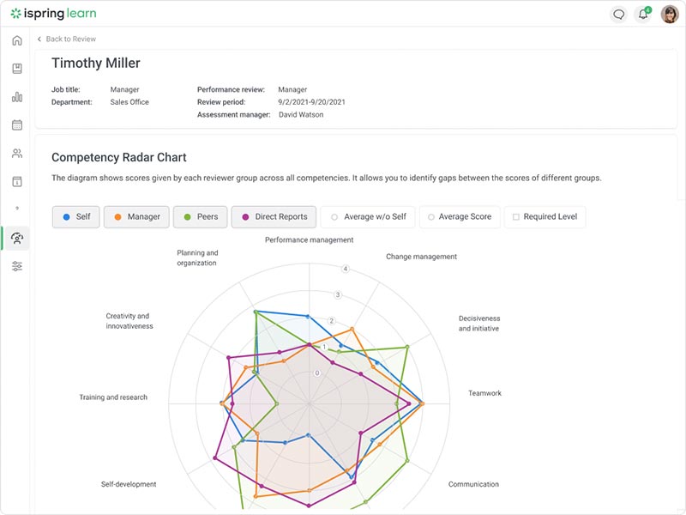Open the bar chart reports icon
This screenshot has width=686, height=515.
tap(16, 97)
